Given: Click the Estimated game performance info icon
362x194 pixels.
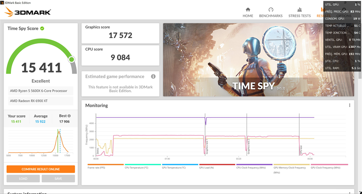Looking at the screenshot, I should click(x=153, y=76).
